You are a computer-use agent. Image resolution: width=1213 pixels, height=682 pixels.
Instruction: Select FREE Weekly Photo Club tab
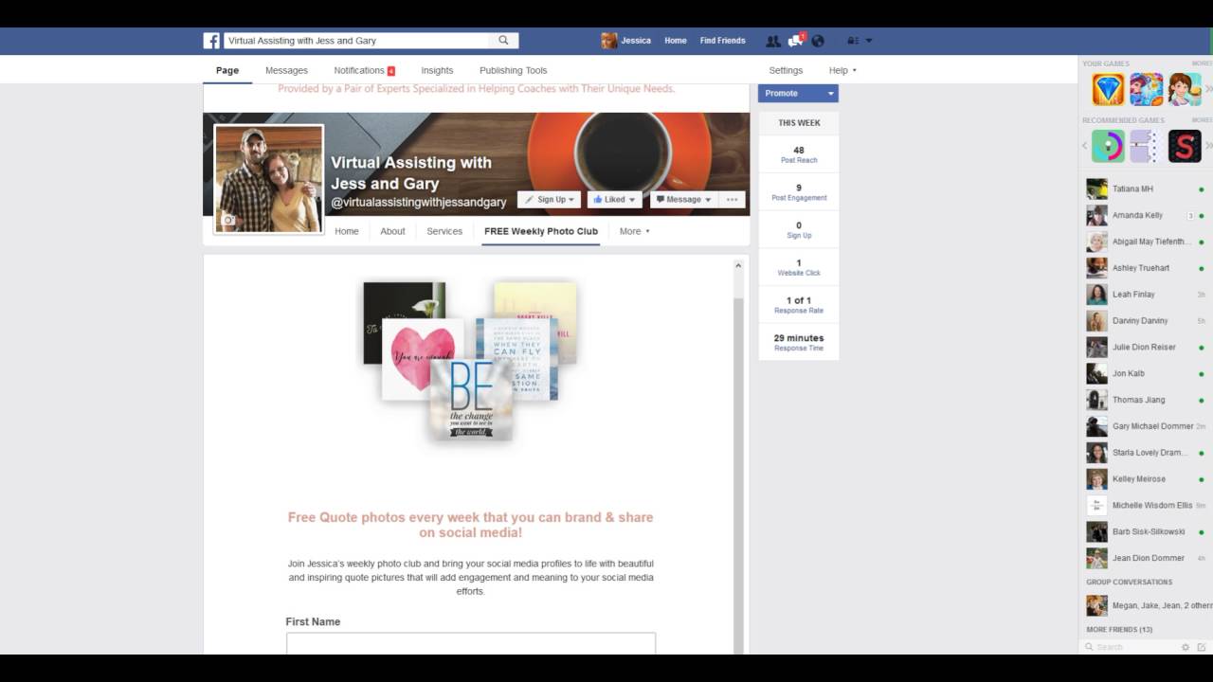click(x=541, y=231)
